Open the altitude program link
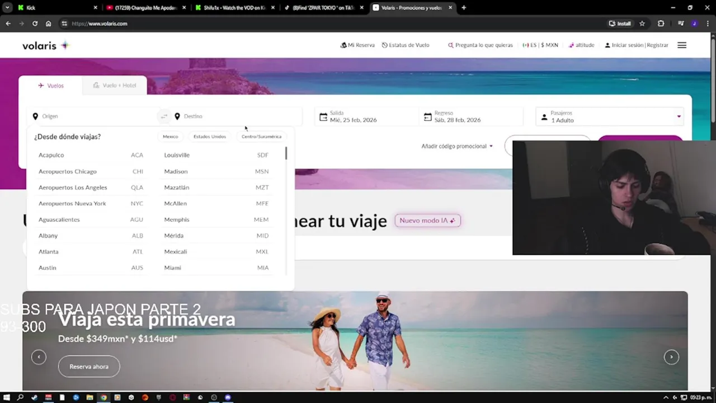The width and height of the screenshot is (716, 403). point(581,45)
